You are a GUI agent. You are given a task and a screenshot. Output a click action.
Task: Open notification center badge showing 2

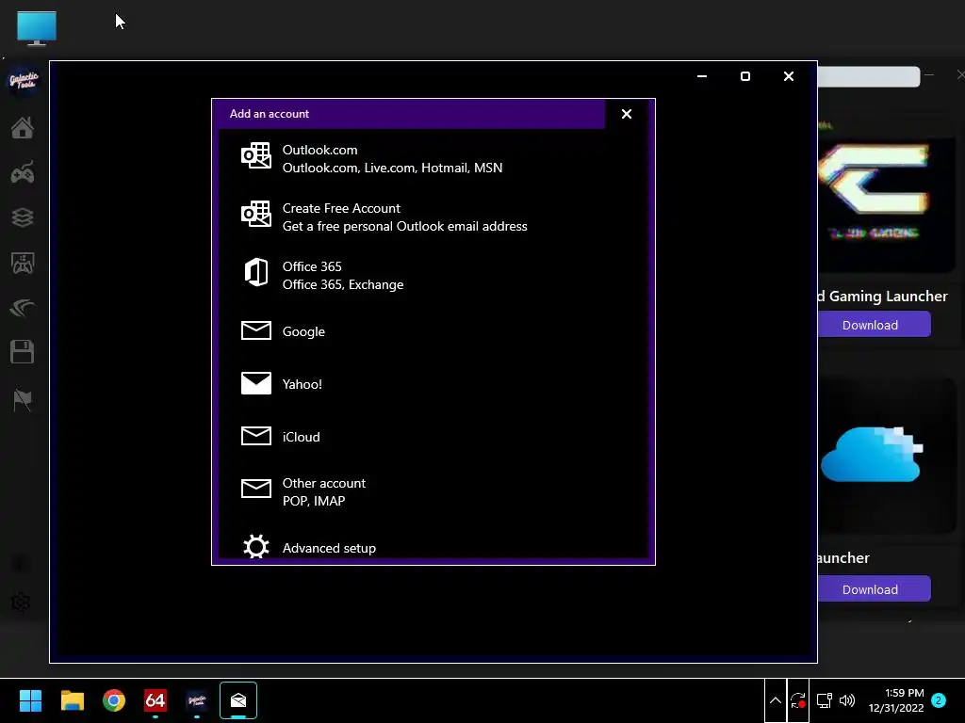click(x=939, y=700)
